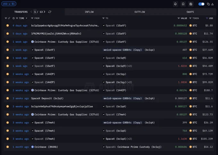Click the clock icon beside TIME
The width and height of the screenshot is (218, 155).
13,18
